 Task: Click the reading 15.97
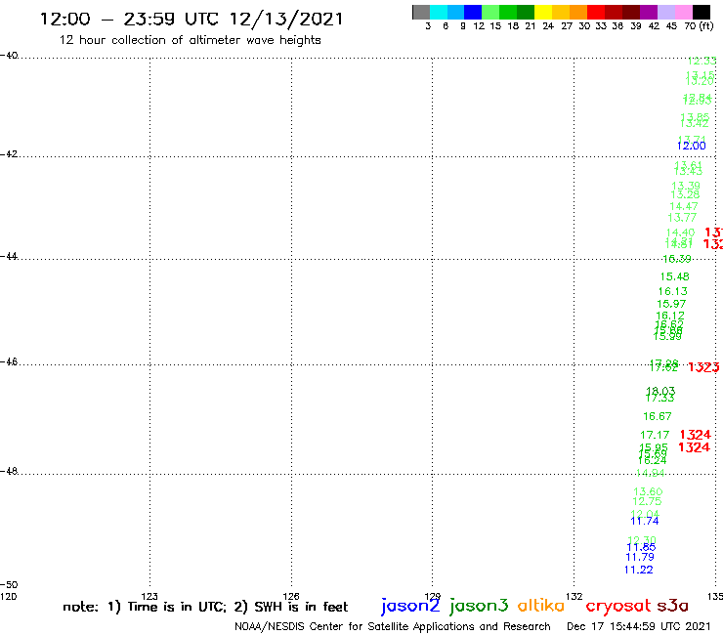[671, 304]
